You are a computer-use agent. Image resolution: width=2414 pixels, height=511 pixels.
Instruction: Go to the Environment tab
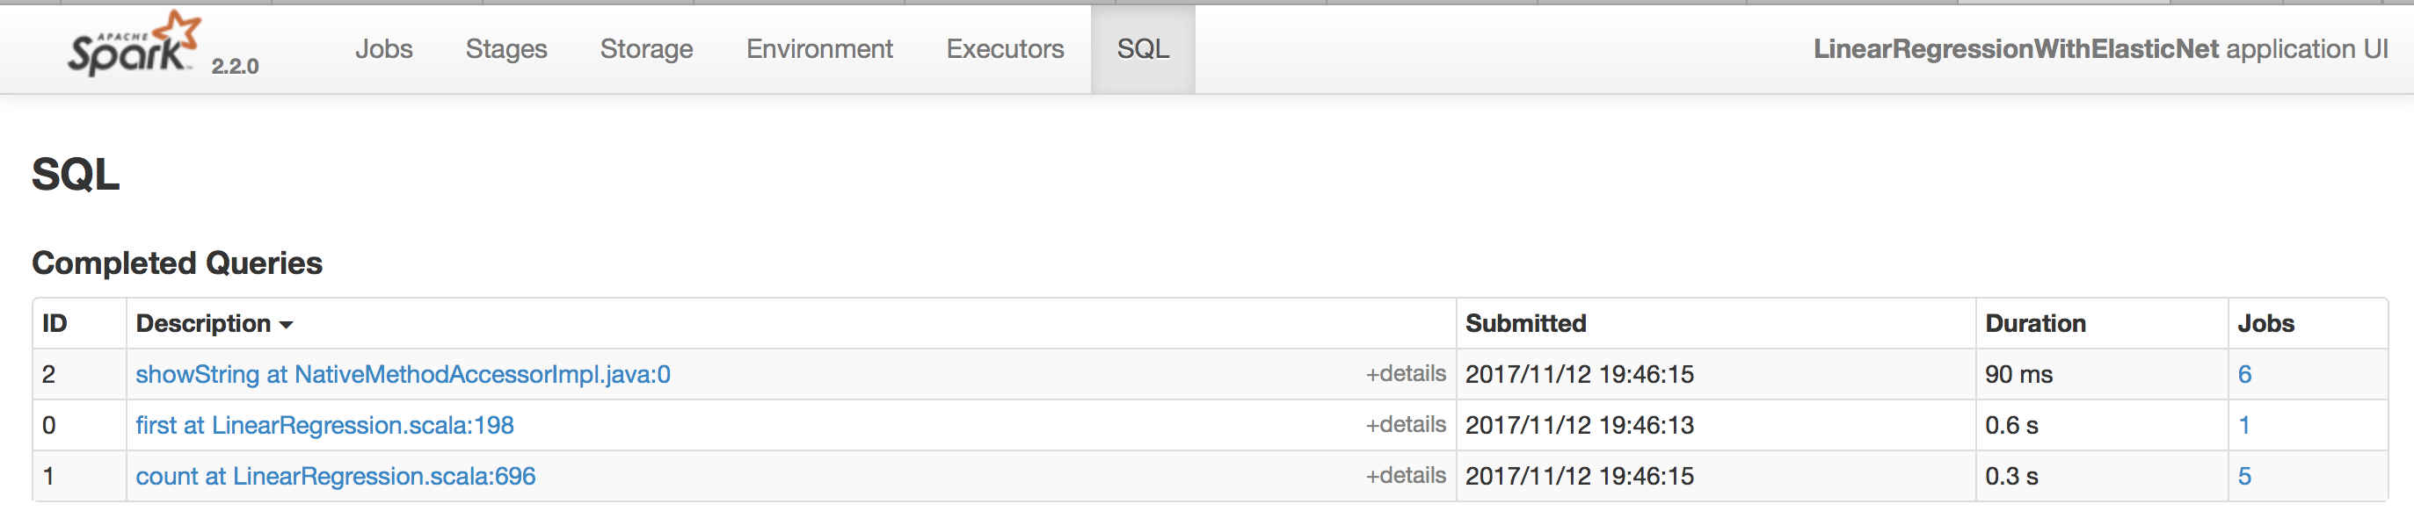(x=819, y=48)
